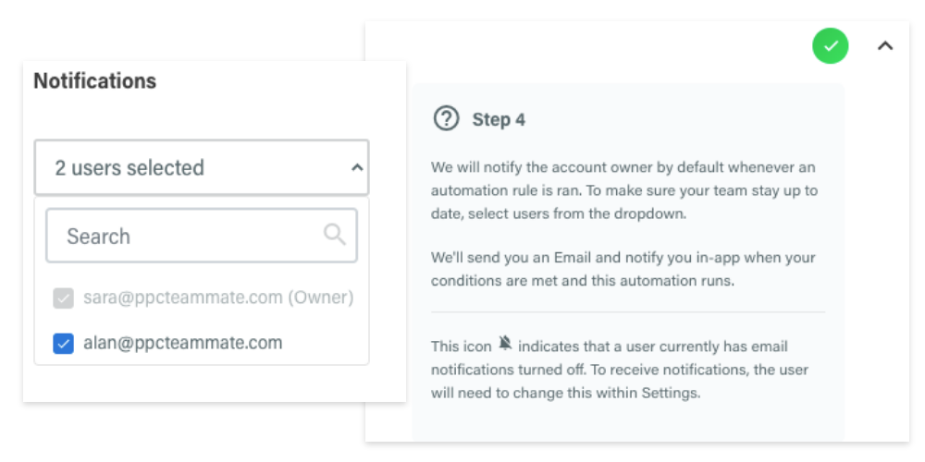Click paragraph starting 'We will notify the account owner'

623,191
